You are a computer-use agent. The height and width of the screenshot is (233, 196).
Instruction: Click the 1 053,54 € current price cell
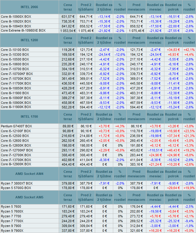point(67,31)
